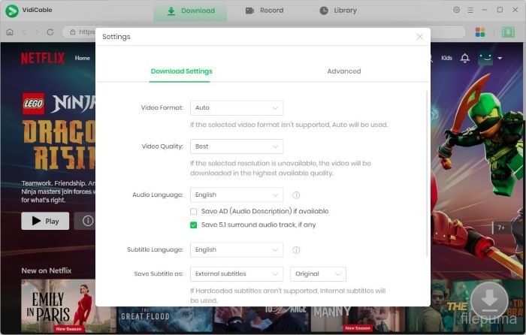This screenshot has height=335, width=526.
Task: Uncheck Save 5.1 surround audio track
Action: tap(194, 225)
